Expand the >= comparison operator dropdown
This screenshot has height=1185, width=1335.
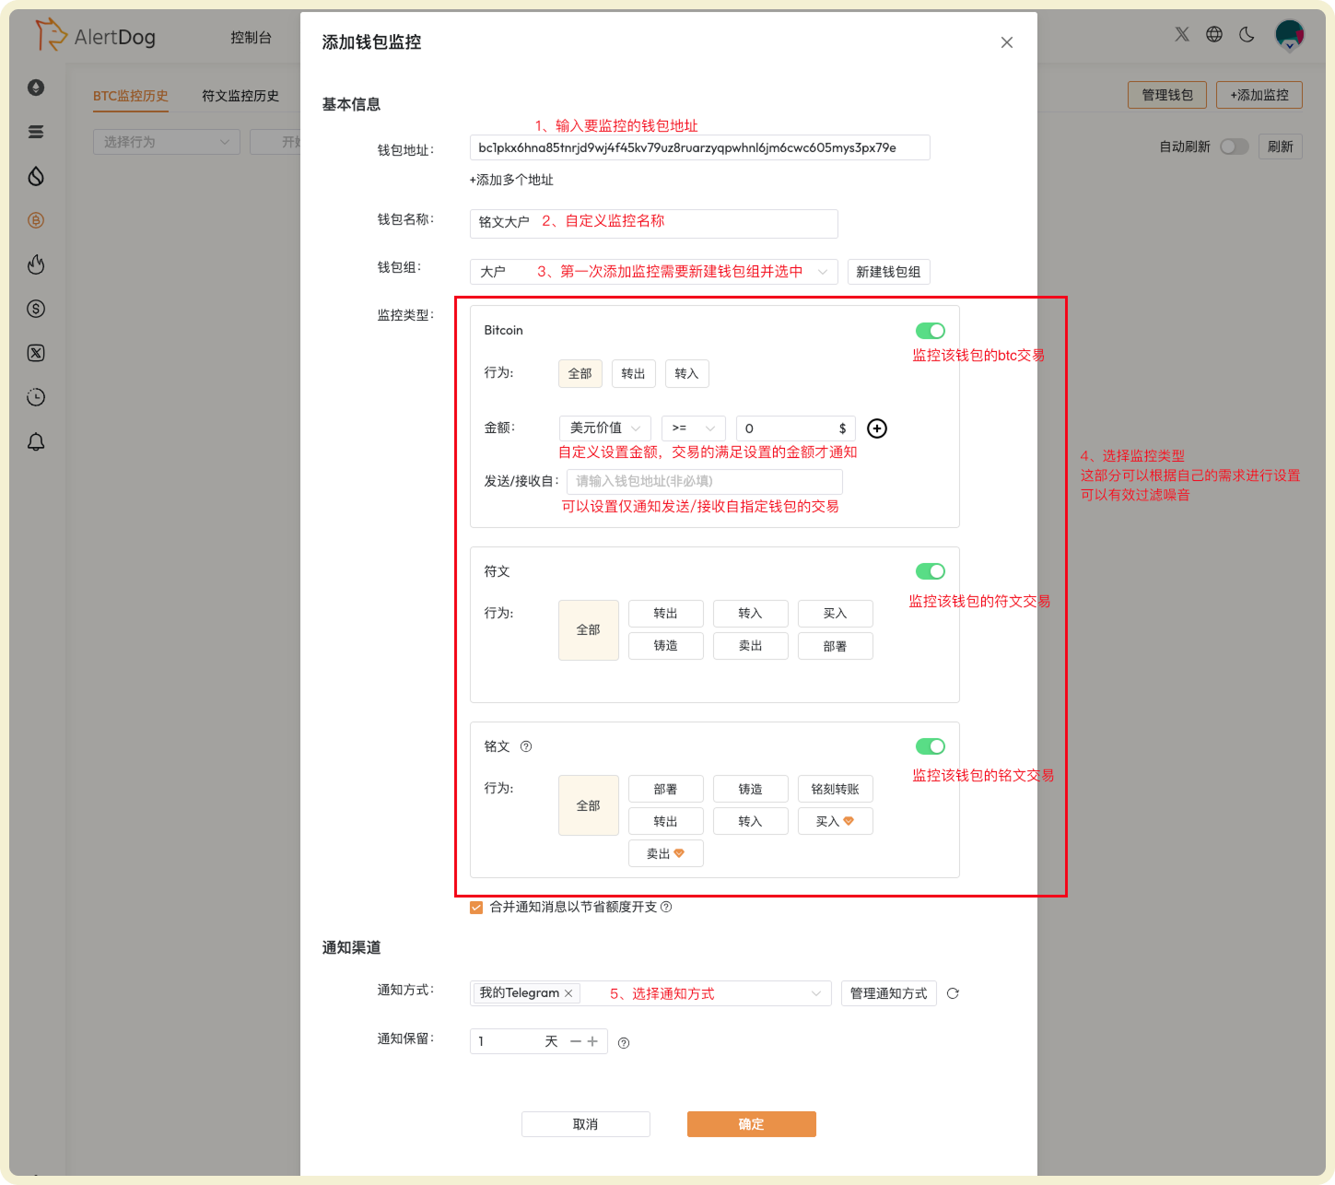coord(693,428)
